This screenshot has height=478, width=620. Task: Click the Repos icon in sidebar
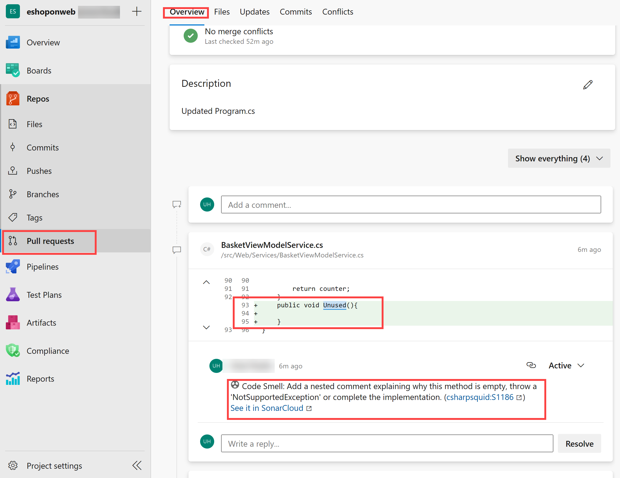pos(13,98)
